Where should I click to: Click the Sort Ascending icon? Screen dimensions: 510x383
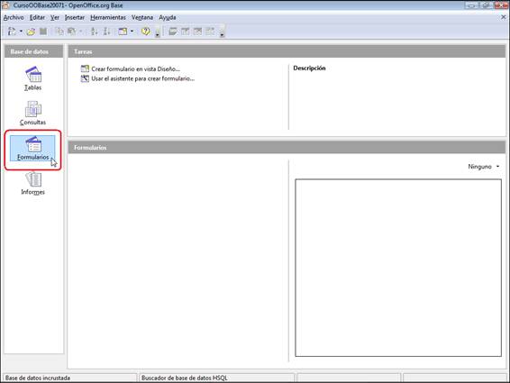tap(95, 32)
